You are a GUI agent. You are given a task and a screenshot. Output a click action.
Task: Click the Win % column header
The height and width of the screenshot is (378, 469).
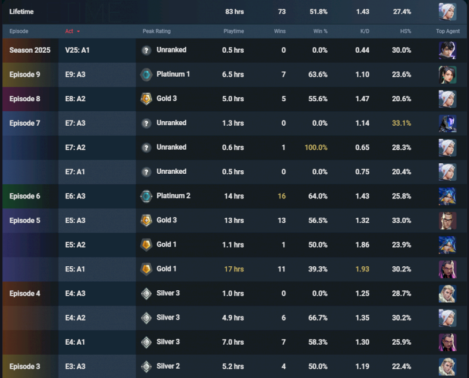click(319, 31)
